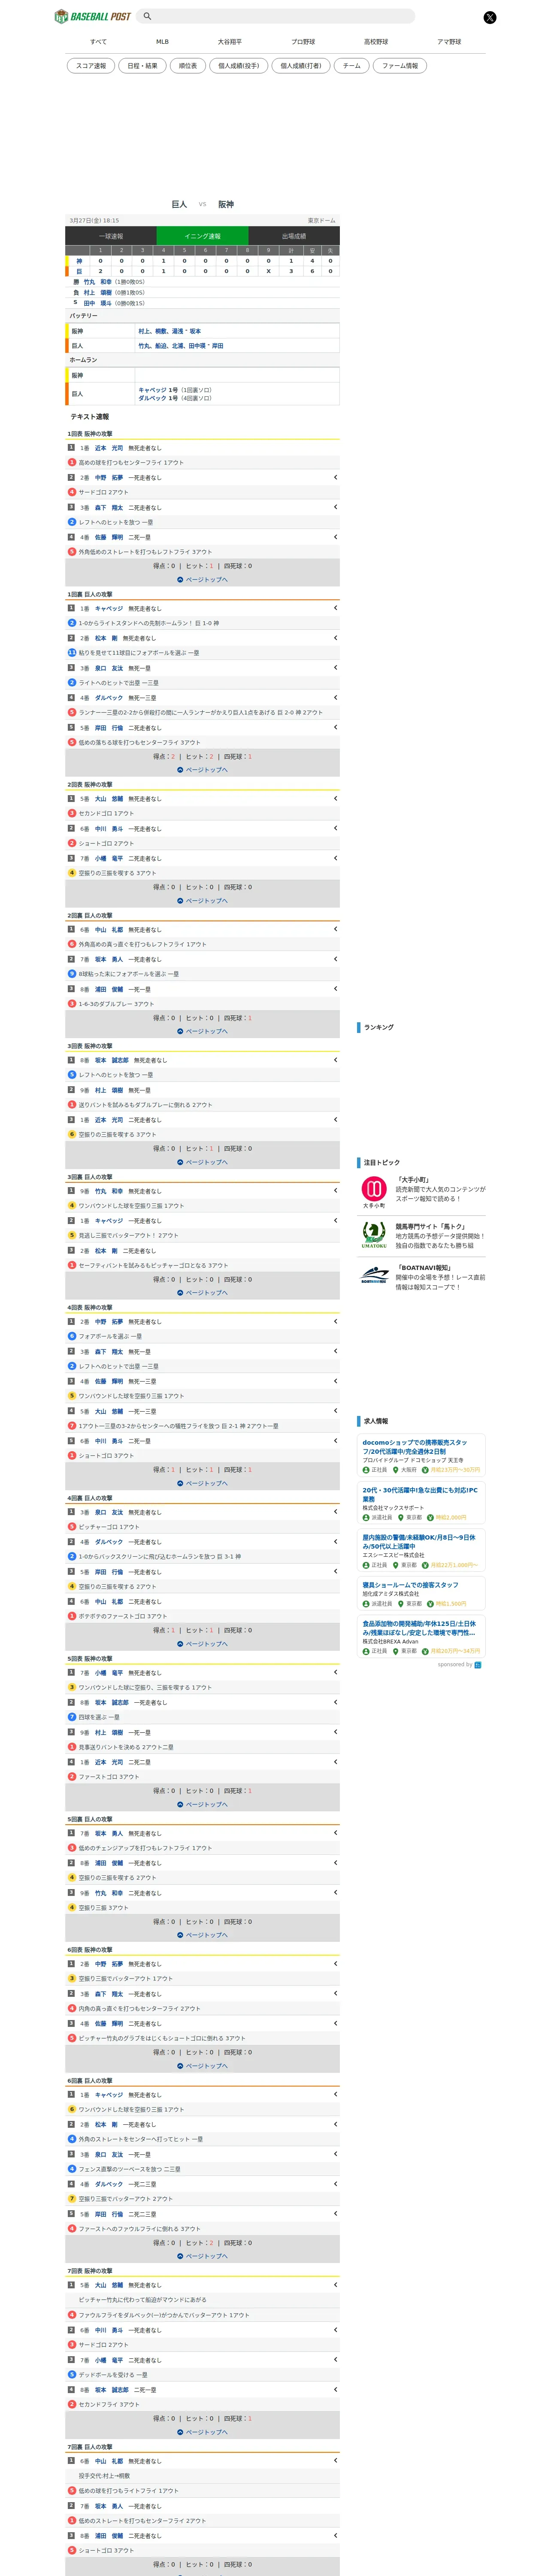Open docomoショップ携帯販売スタッフ job listing
This screenshot has width=551, height=2576.
click(421, 1456)
